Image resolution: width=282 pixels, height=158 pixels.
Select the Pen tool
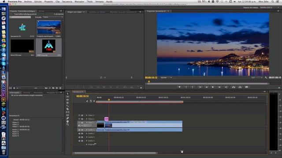(67, 118)
